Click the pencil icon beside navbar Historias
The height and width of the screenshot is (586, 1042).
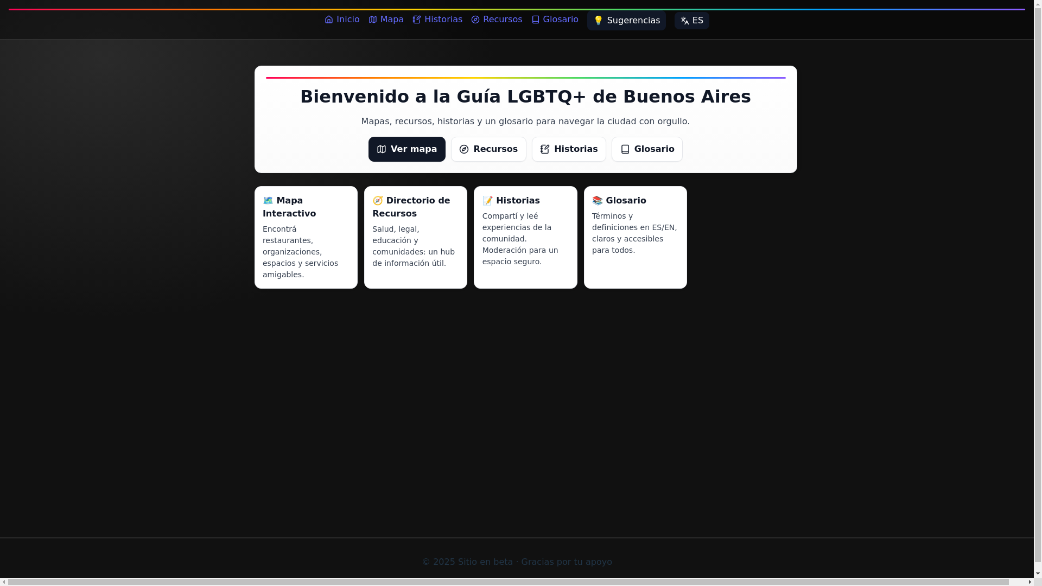pos(417,20)
